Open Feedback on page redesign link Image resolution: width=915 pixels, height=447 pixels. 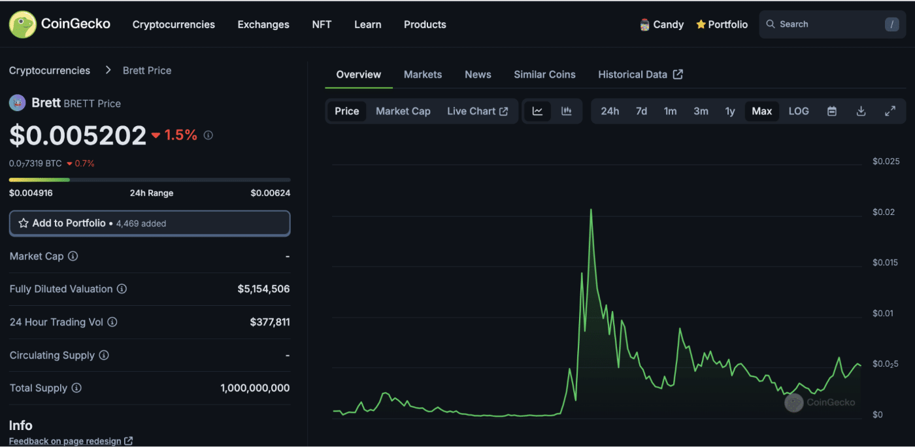(71, 441)
